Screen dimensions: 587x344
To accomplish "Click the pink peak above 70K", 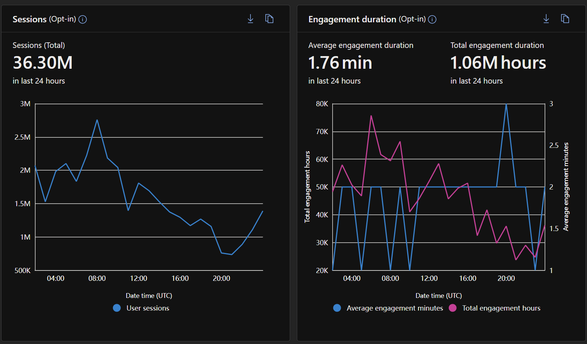I will tap(371, 116).
